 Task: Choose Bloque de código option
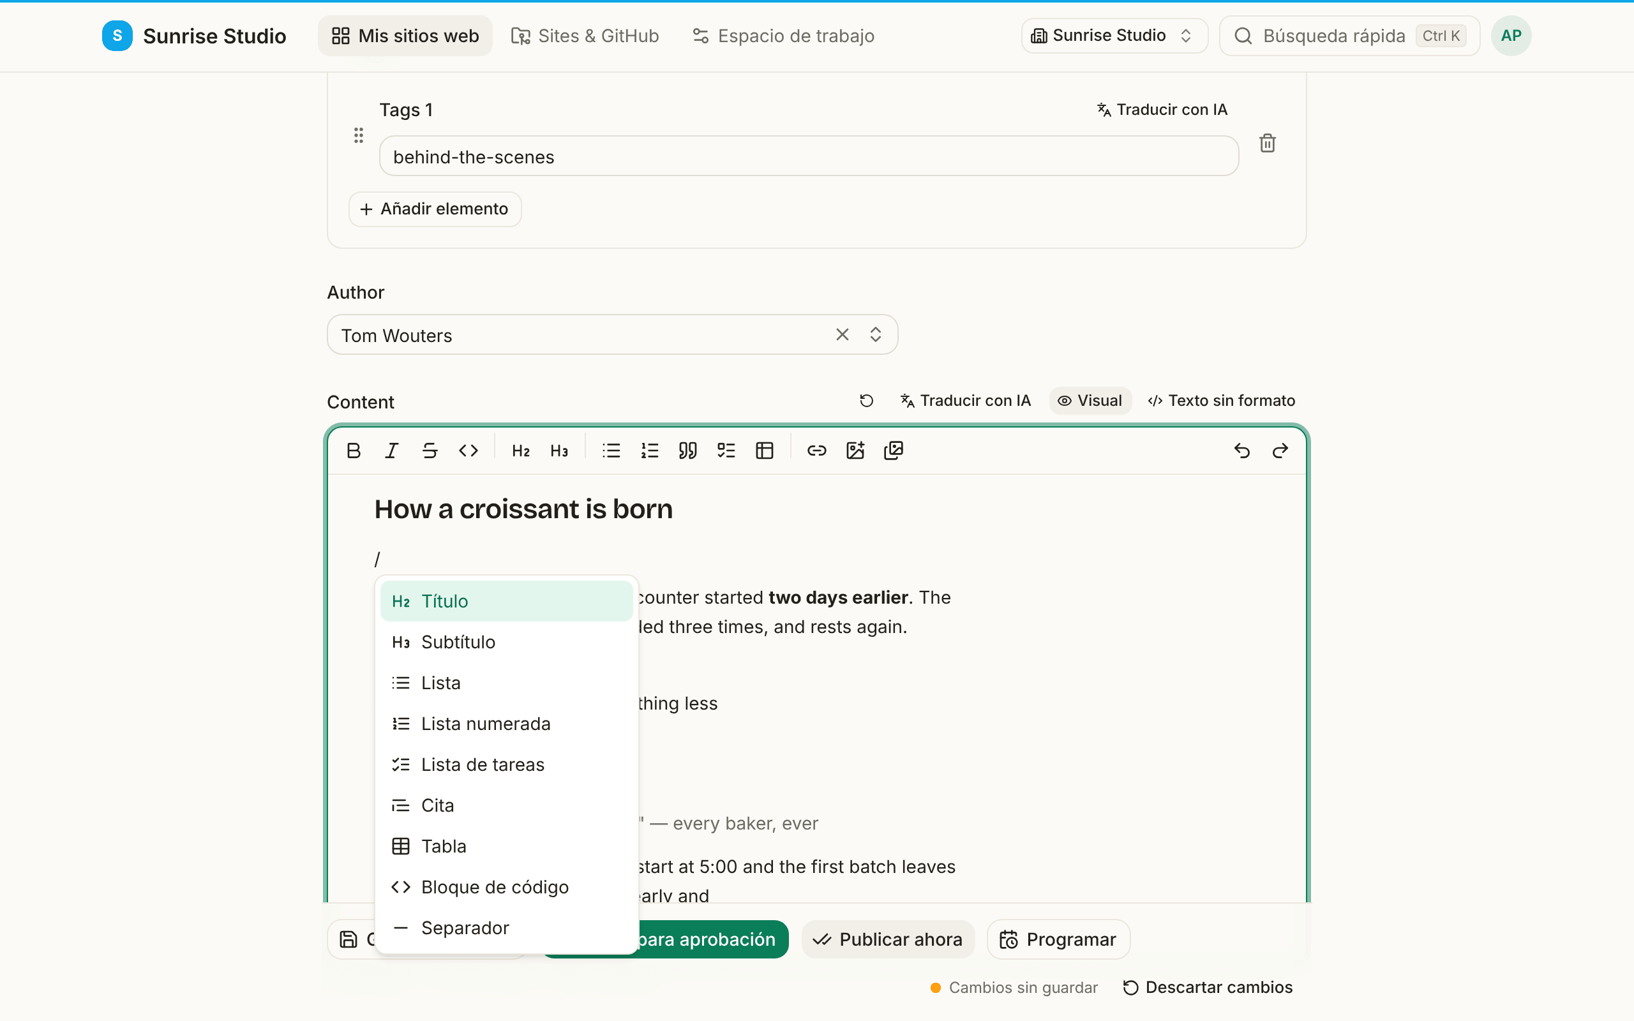click(x=506, y=887)
